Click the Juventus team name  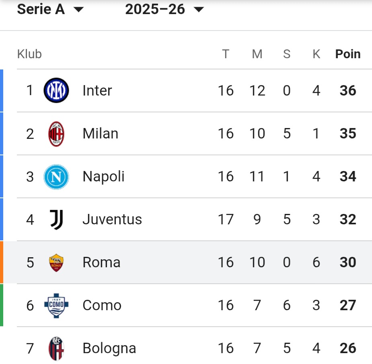pyautogui.click(x=112, y=219)
